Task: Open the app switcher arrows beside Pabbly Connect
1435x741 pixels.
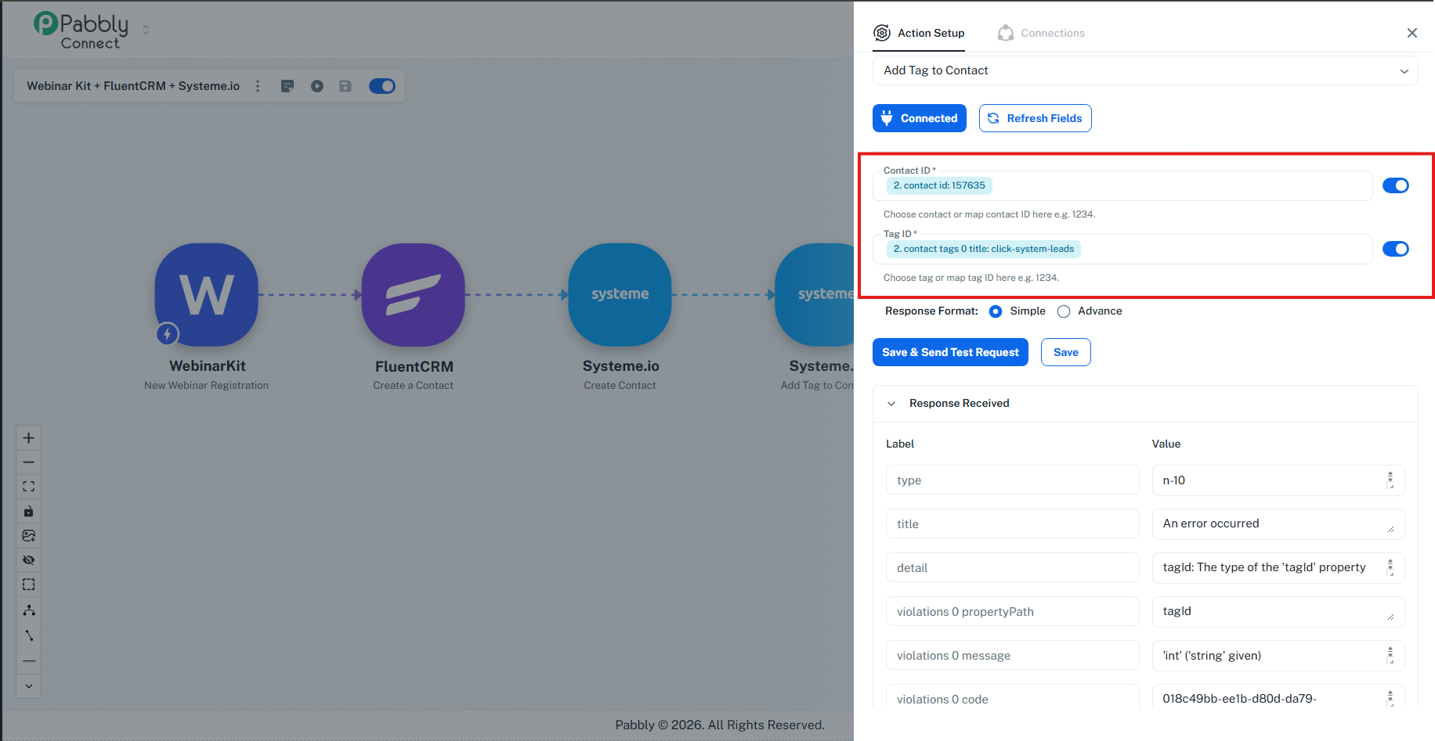Action: (x=146, y=30)
